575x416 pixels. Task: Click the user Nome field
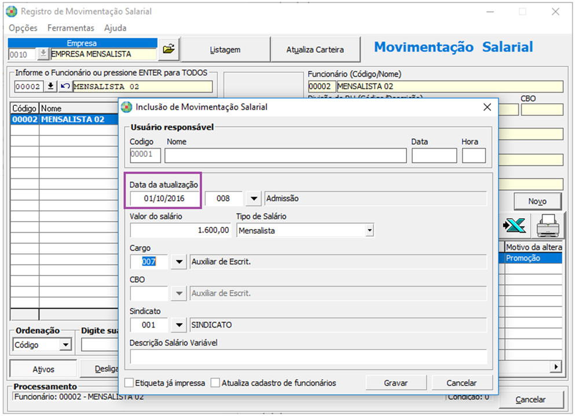[285, 156]
